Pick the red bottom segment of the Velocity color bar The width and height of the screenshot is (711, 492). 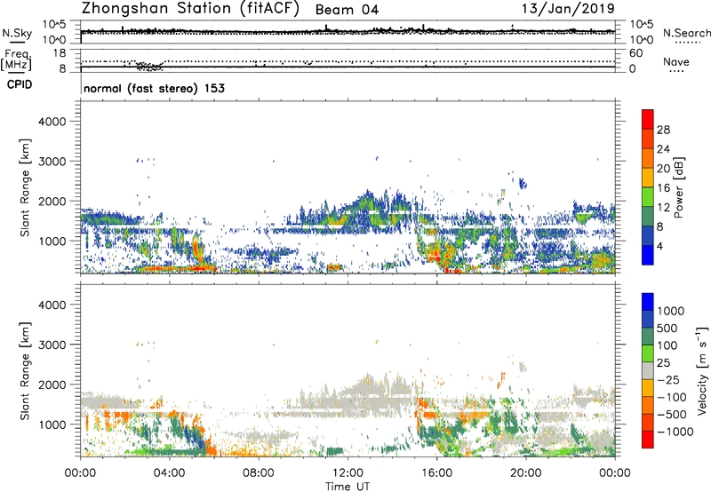[648, 440]
